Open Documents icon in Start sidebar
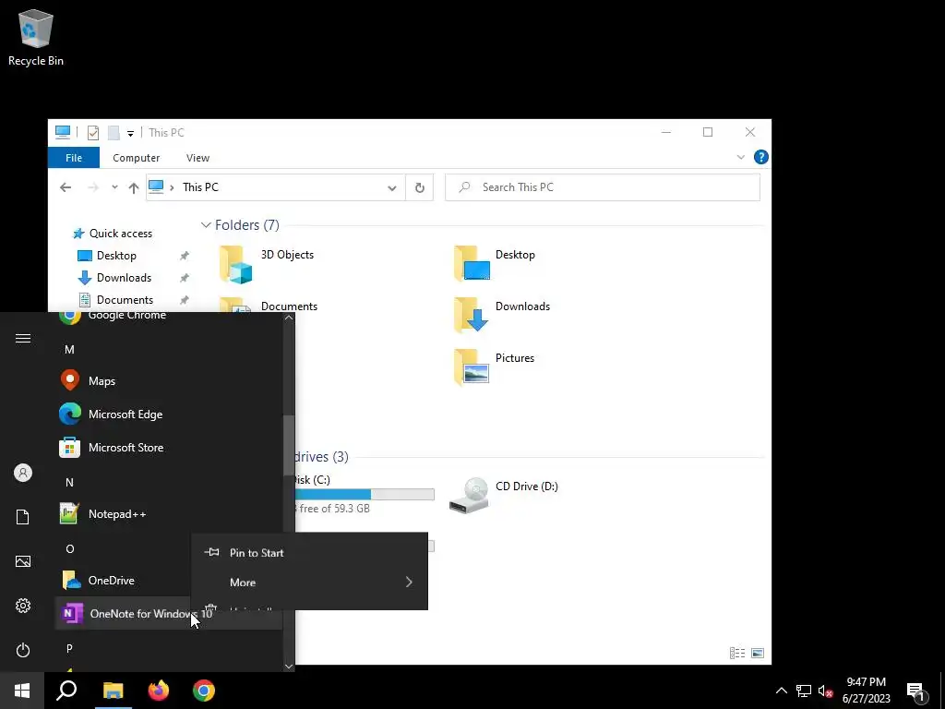The width and height of the screenshot is (945, 709). coord(23,517)
